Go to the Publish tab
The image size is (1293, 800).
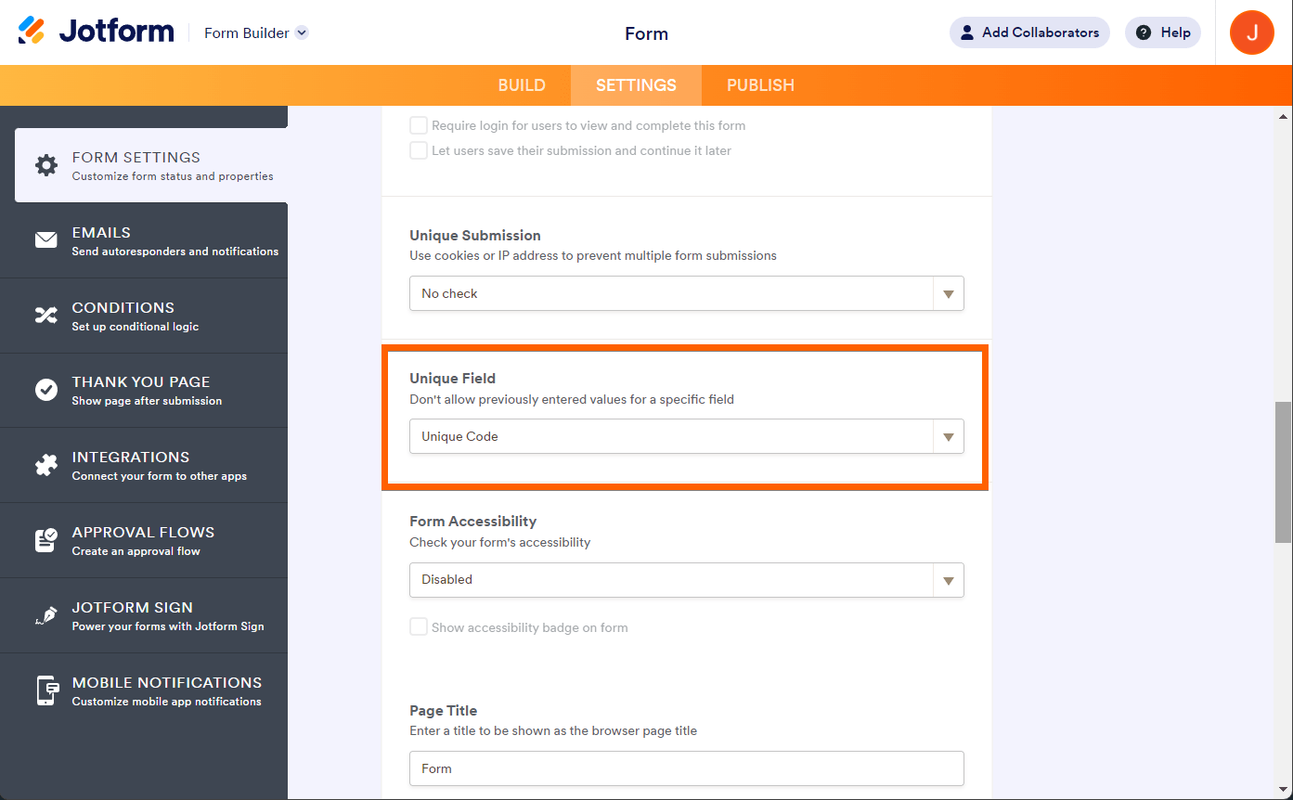(760, 85)
